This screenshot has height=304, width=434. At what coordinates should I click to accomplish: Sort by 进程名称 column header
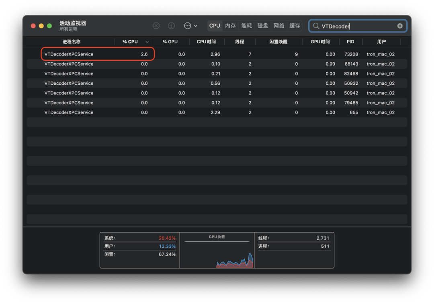pos(72,42)
